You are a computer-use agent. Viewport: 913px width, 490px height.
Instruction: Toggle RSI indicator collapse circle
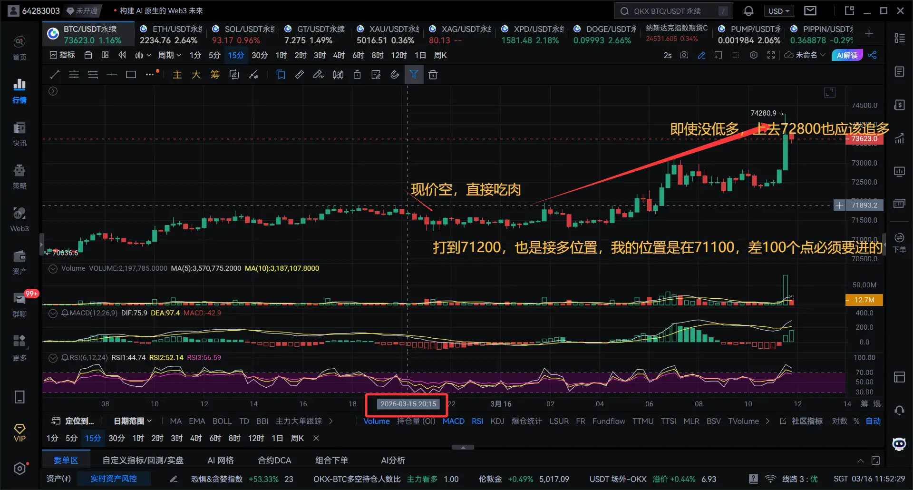(53, 358)
